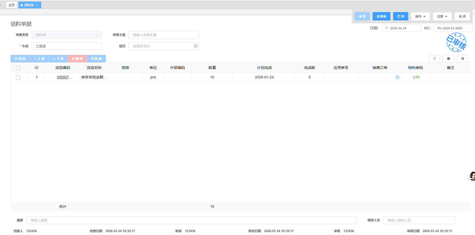Screen dimensions: 475x235
Task: Click the refresh icon above the table
Action: point(434,59)
